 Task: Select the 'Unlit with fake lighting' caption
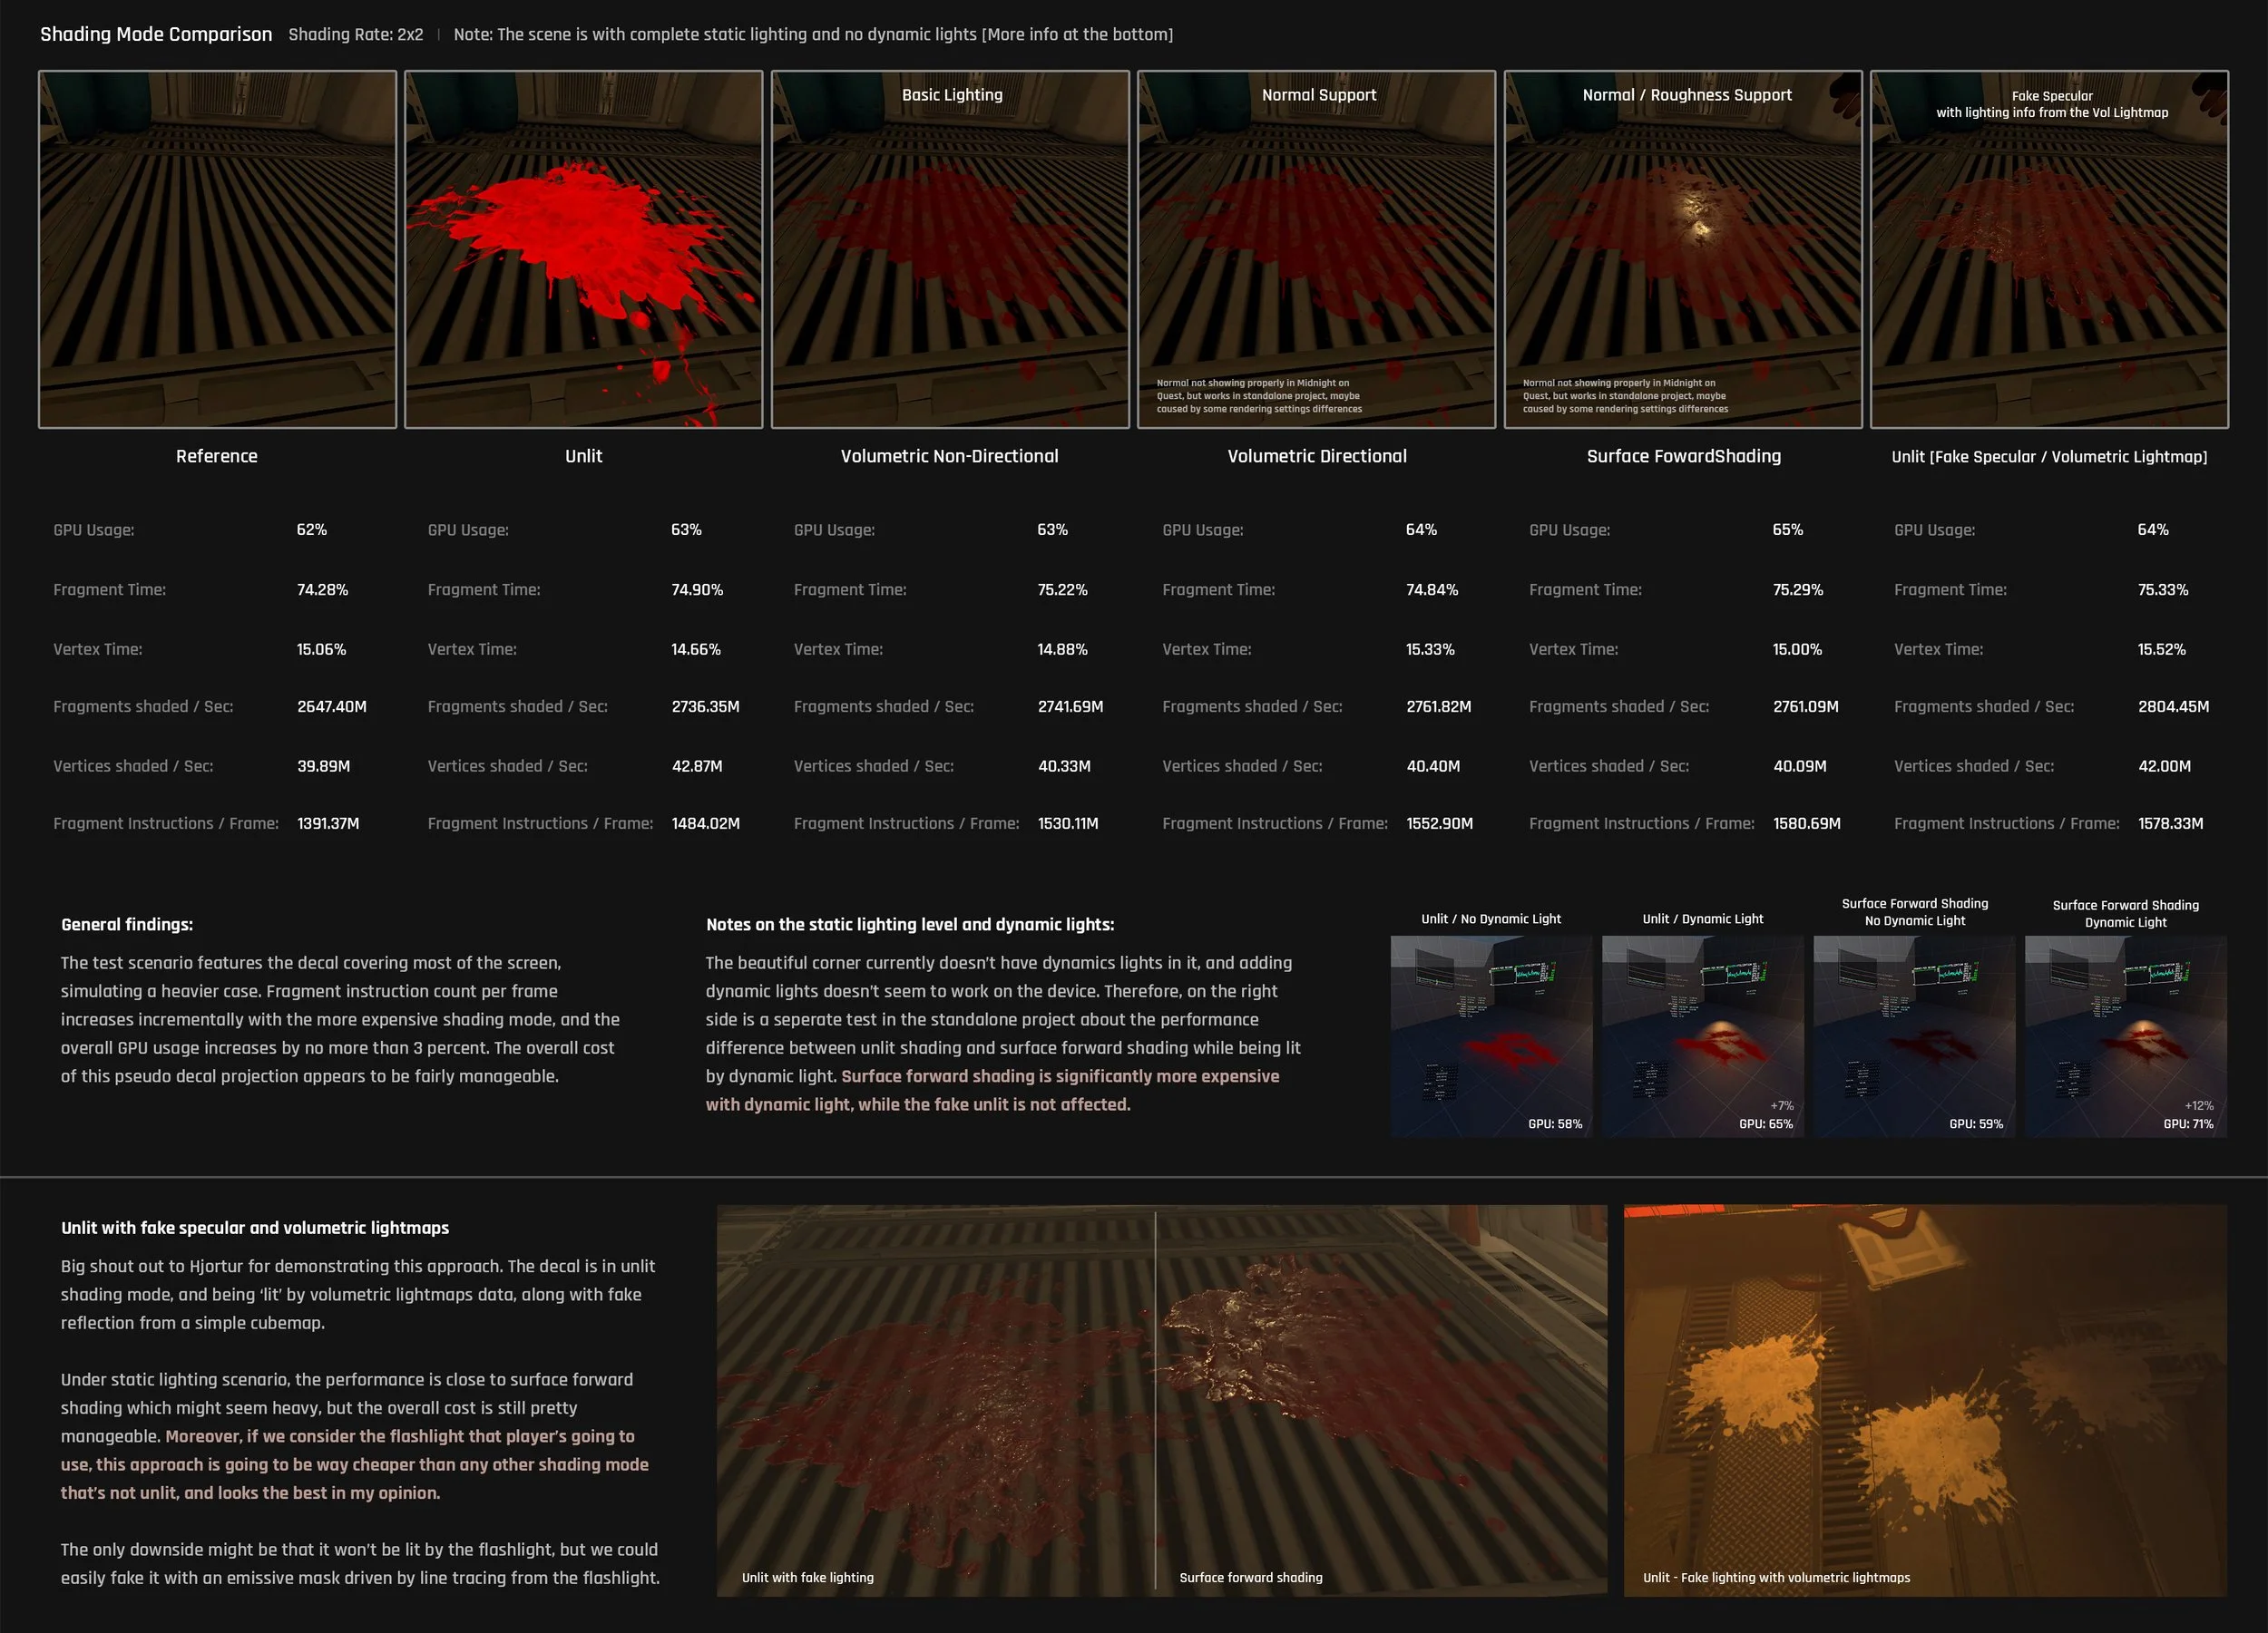[x=807, y=1577]
